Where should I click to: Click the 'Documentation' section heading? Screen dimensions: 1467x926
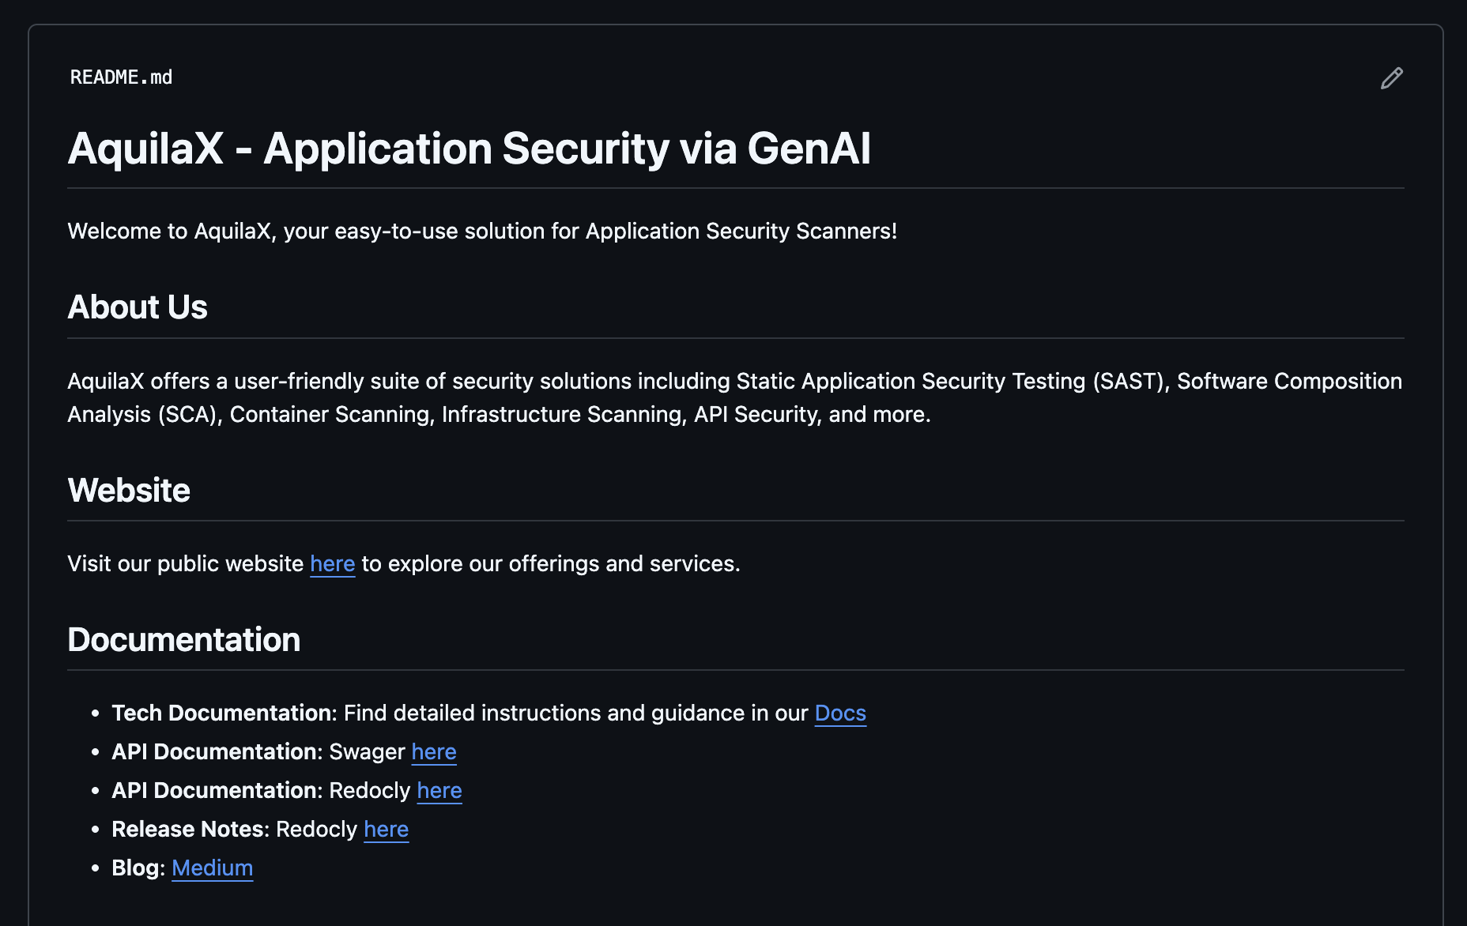[x=183, y=640]
